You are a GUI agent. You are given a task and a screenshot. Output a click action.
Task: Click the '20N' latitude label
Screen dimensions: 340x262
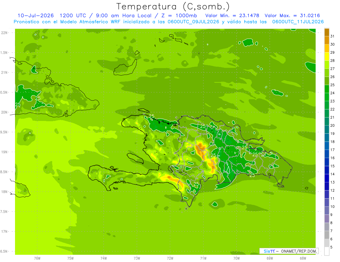[4, 112]
